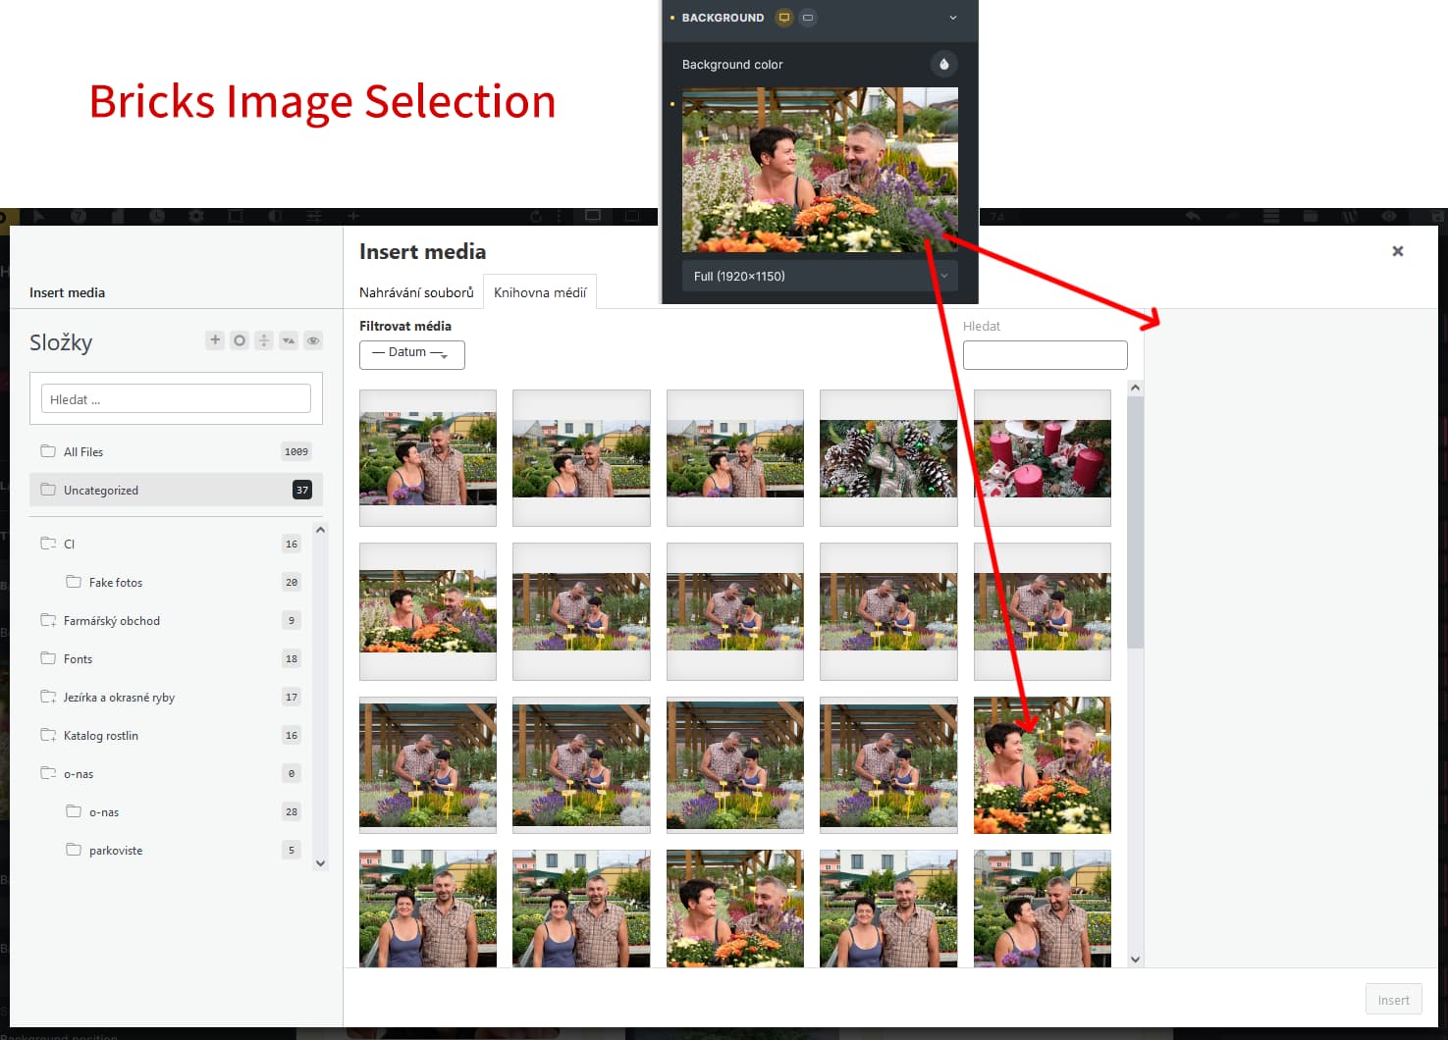The width and height of the screenshot is (1448, 1040).
Task: Toggle the eye icon in Složky header
Action: 313,340
